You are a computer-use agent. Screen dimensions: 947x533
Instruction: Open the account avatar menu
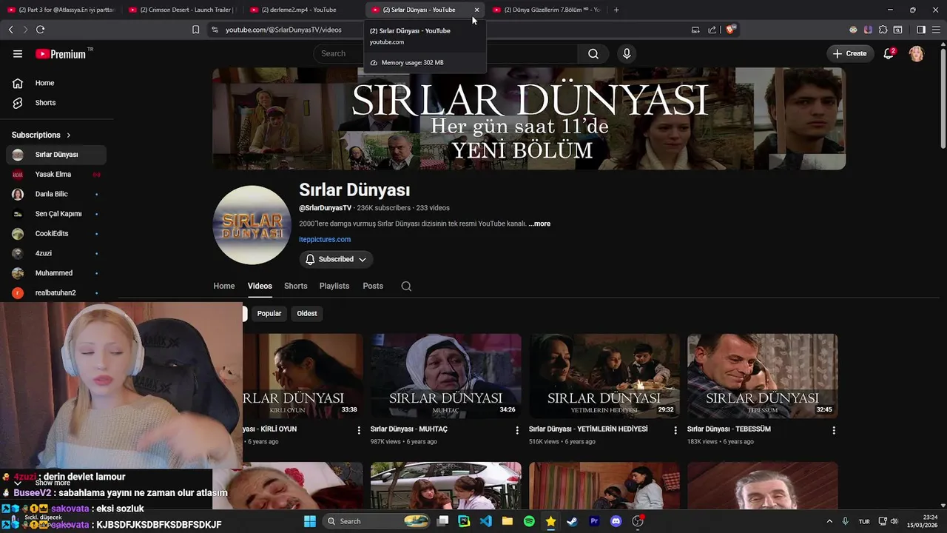[x=916, y=53]
